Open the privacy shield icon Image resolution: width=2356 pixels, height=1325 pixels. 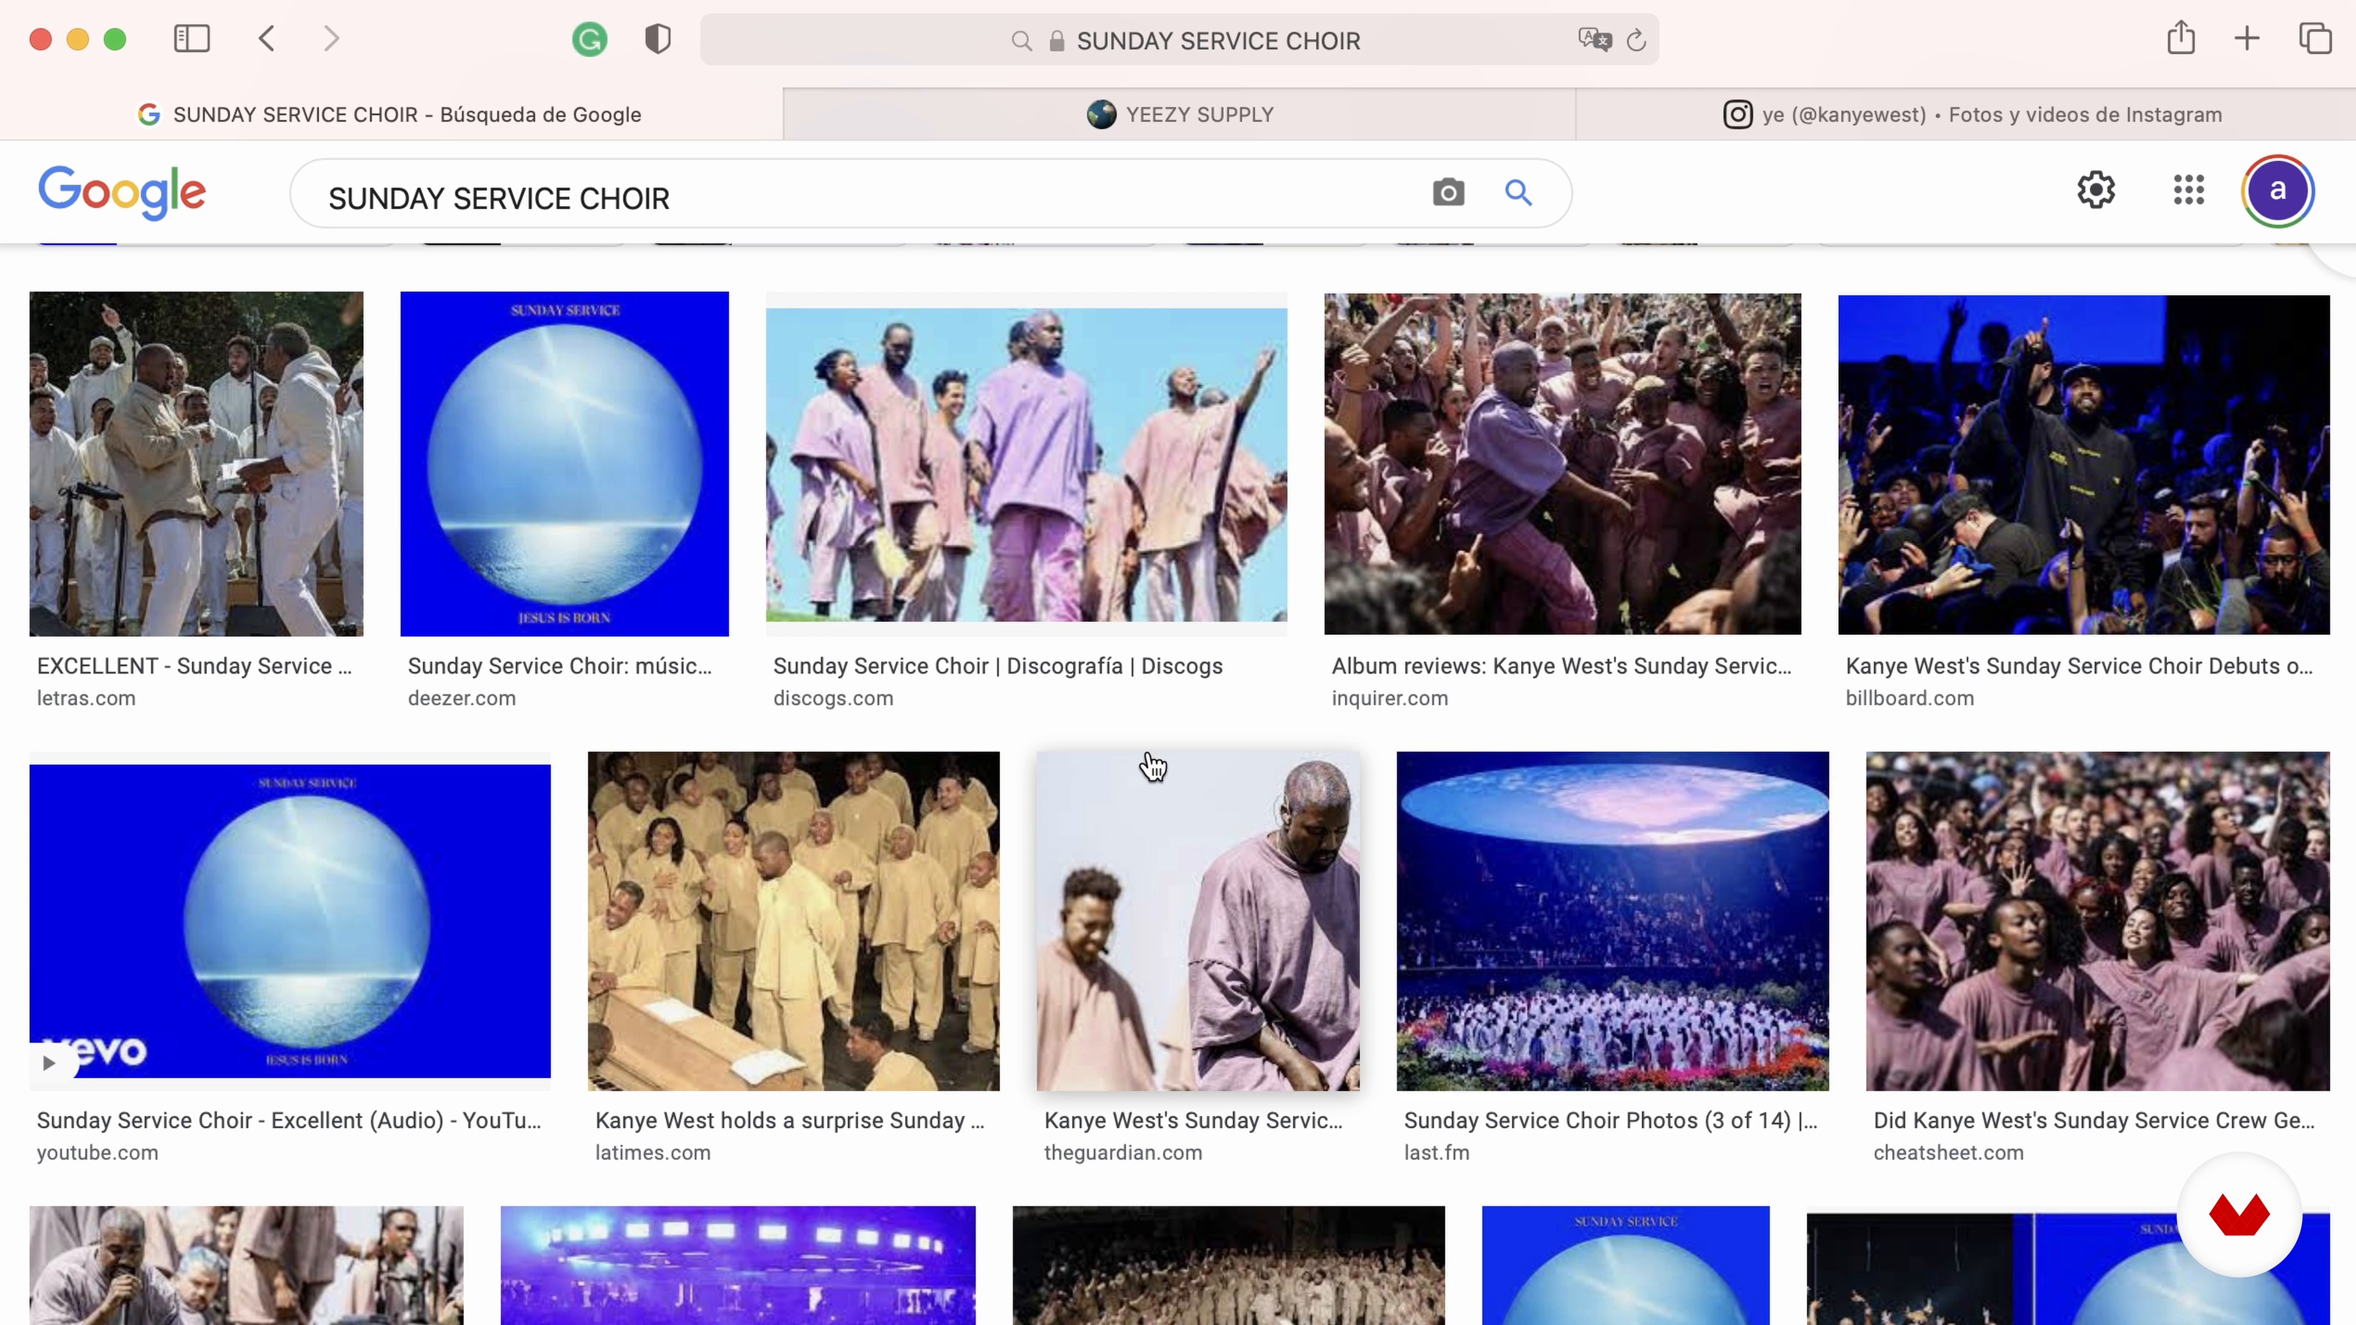[658, 39]
